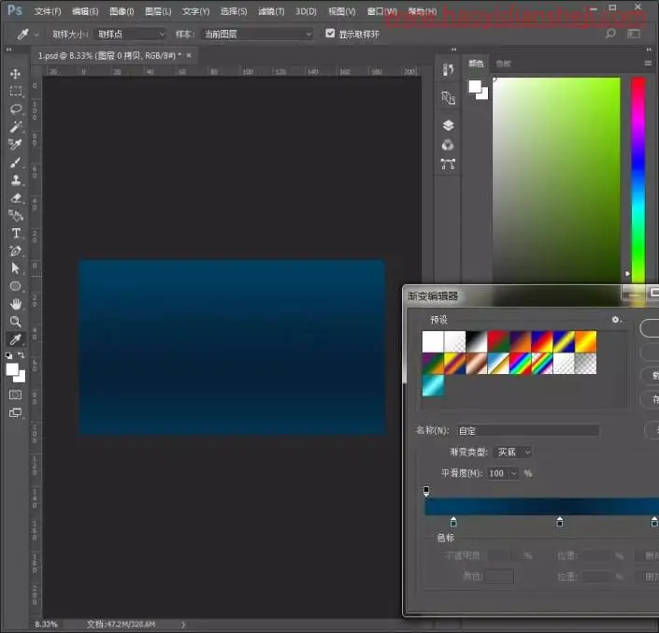Screen dimensions: 659x633
Task: Open the 文件(F) menu
Action: coord(48,11)
